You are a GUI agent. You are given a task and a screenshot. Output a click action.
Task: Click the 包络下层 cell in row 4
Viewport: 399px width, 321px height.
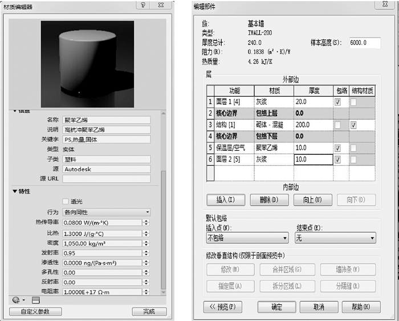274,137
